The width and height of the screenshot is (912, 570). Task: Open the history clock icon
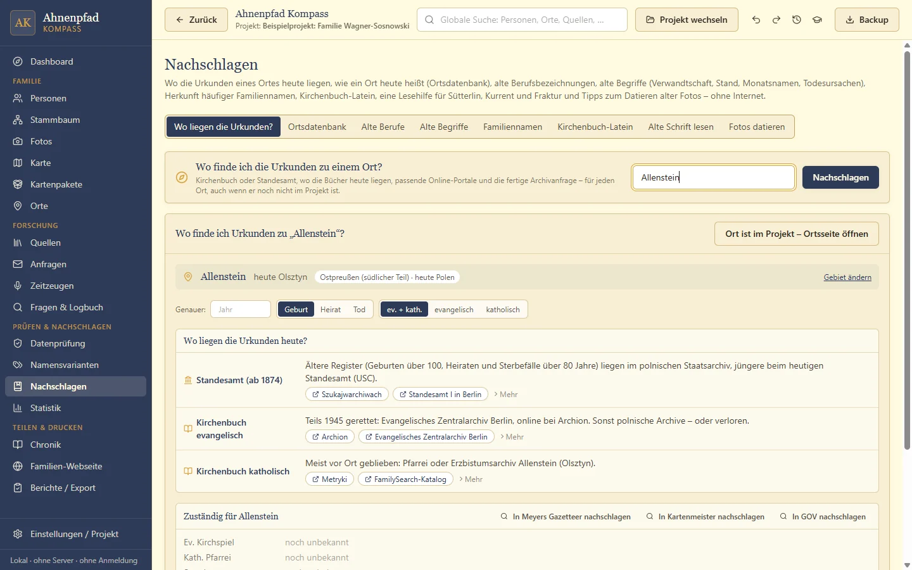click(797, 20)
